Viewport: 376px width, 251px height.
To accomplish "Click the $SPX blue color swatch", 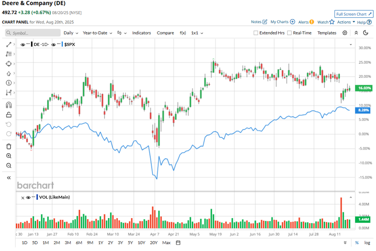I will click(62, 44).
